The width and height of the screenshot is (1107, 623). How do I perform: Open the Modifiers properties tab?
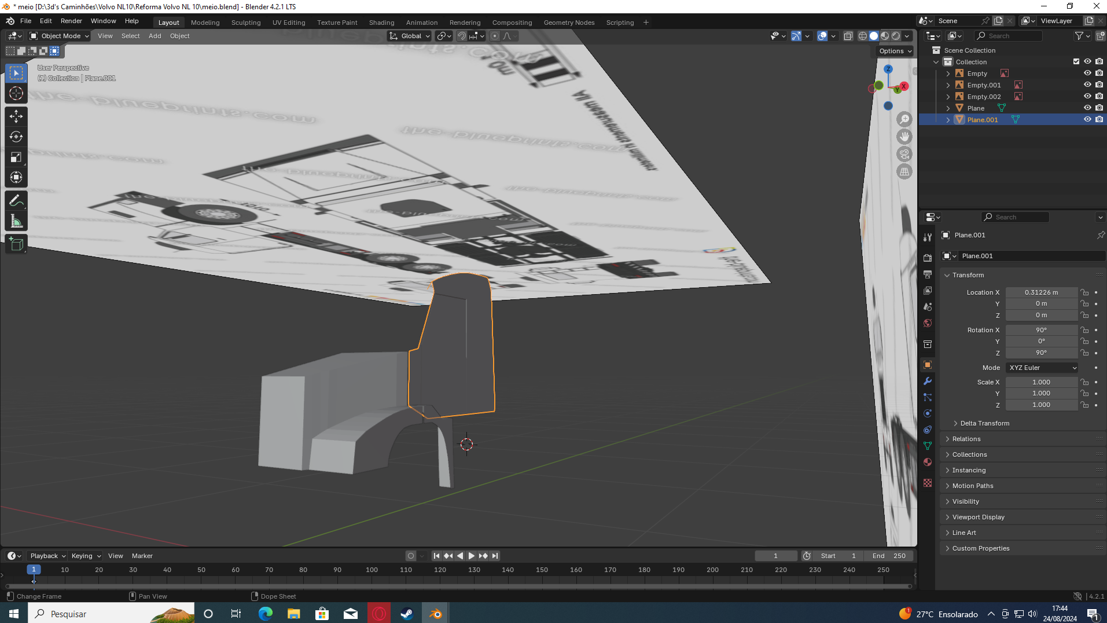click(x=928, y=381)
